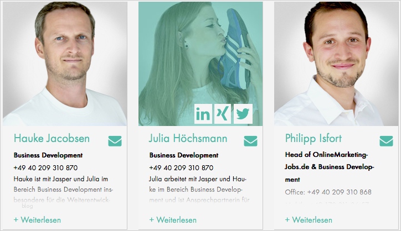Expand Philipp Isfort's Weiterlesen section
Screen dimensions: 401x231
[x=309, y=220]
